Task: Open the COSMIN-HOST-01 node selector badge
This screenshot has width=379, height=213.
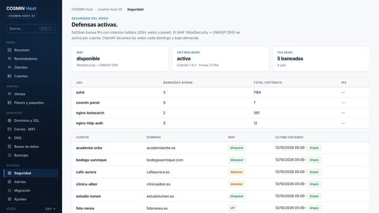Action: pyautogui.click(x=22, y=16)
